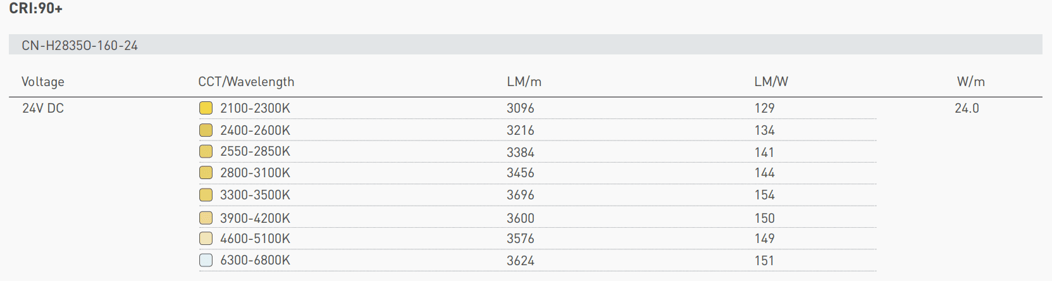Select the 24V DC voltage cell
1052x281 pixels.
click(x=43, y=108)
